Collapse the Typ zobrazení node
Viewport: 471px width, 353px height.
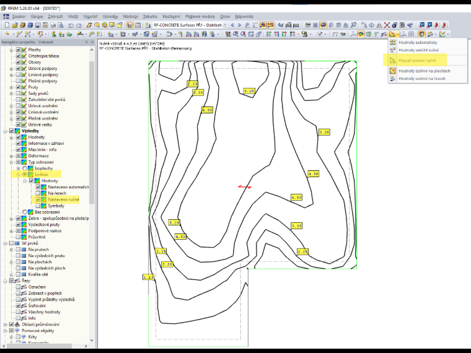12,162
